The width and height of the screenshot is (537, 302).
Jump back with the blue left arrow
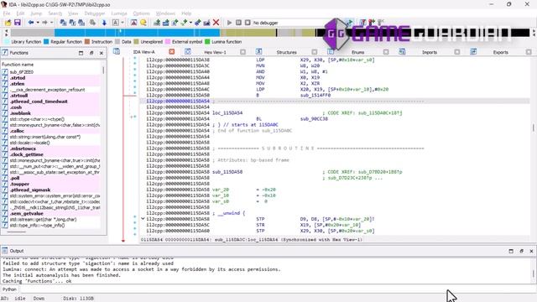click(31, 23)
